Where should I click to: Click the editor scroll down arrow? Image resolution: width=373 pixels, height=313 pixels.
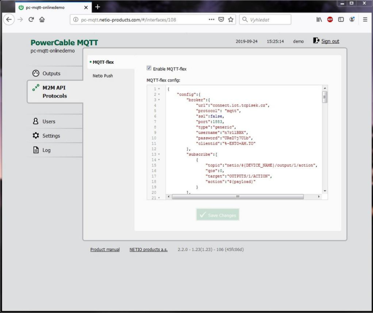325,191
